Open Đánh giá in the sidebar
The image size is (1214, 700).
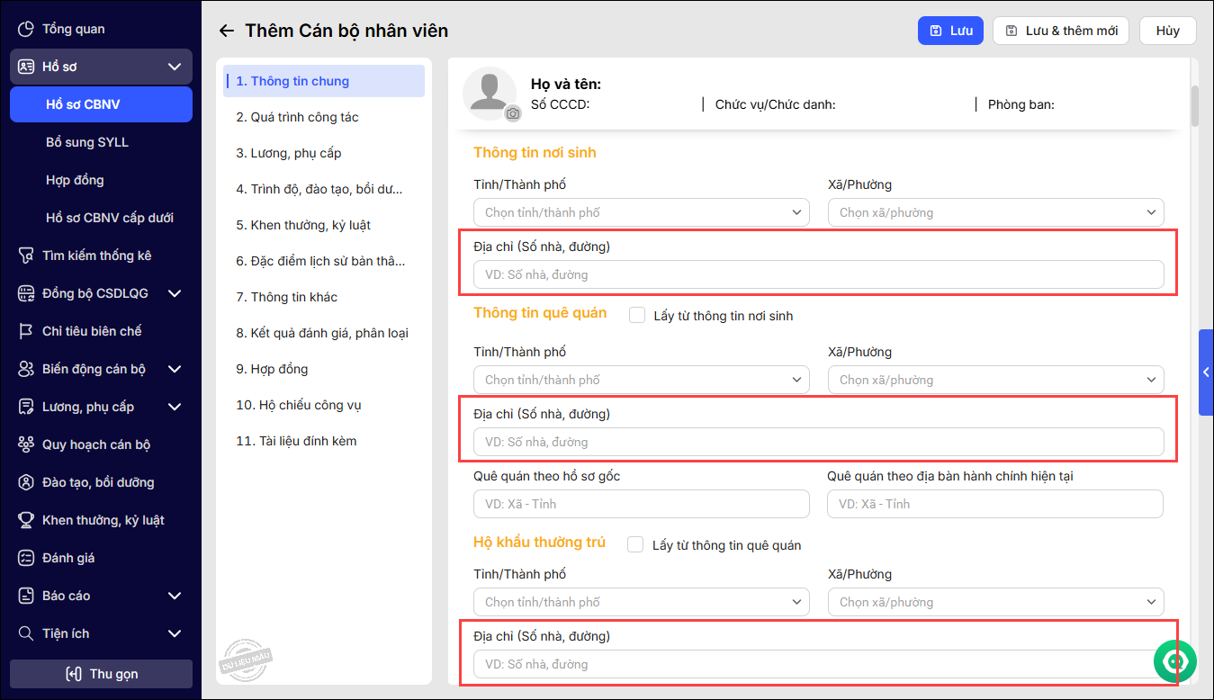[68, 558]
